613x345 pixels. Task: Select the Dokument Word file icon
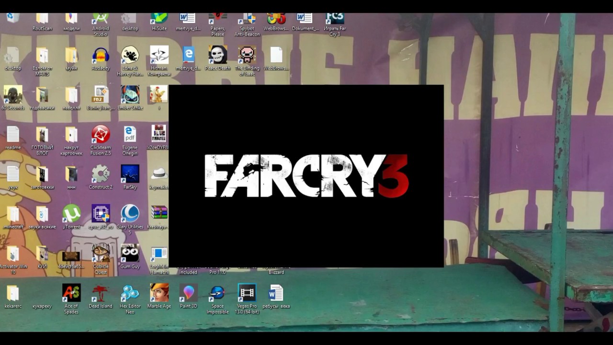(x=305, y=22)
